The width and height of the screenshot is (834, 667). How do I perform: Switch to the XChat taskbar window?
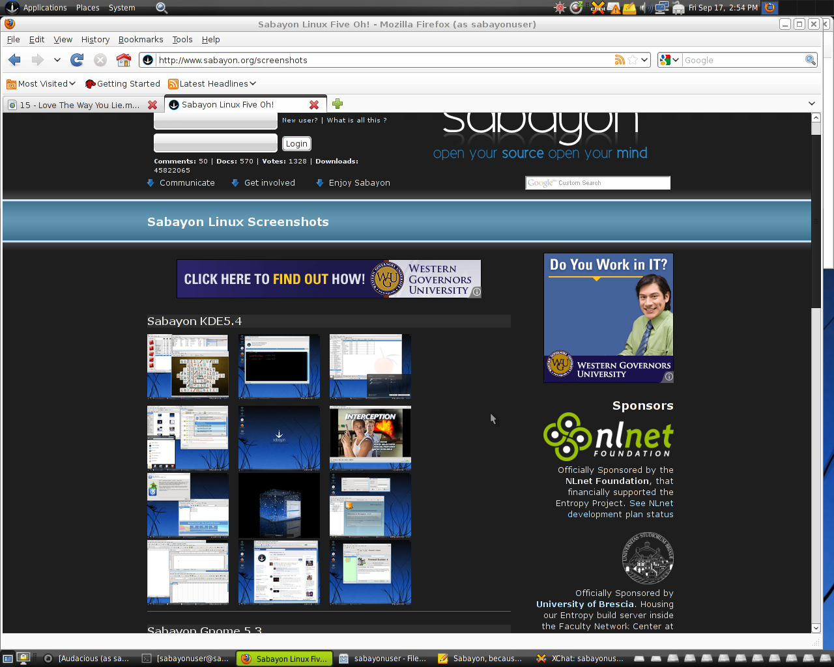(580, 659)
